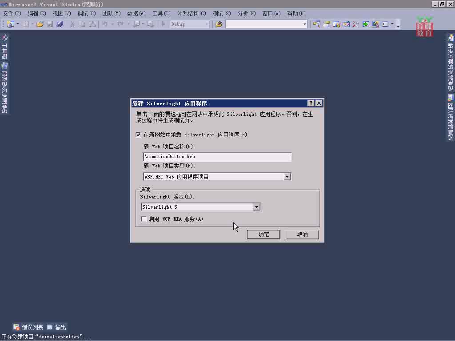
Task: Expand the Silverlight 版本 dropdown
Action: click(x=256, y=207)
